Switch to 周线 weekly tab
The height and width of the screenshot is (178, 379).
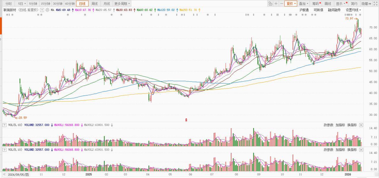click(x=94, y=4)
